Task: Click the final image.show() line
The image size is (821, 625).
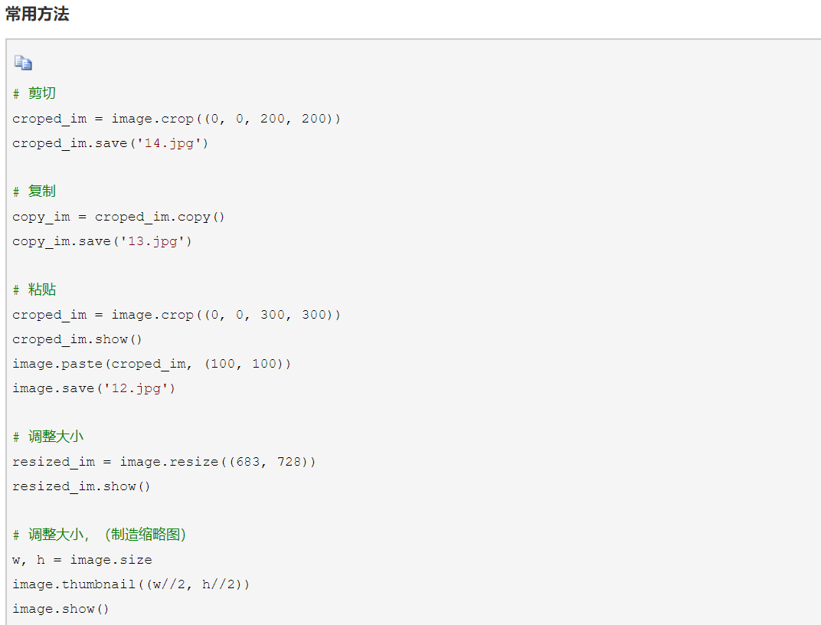Action: [61, 609]
